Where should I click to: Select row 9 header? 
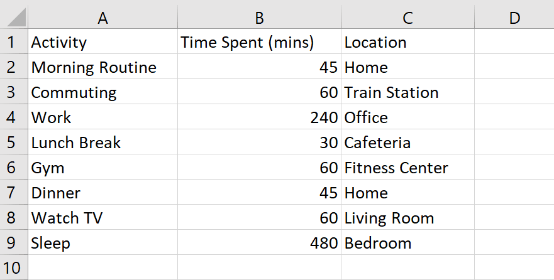(13, 243)
